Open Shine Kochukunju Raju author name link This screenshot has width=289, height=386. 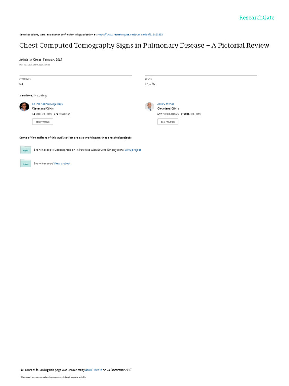click(x=48, y=104)
